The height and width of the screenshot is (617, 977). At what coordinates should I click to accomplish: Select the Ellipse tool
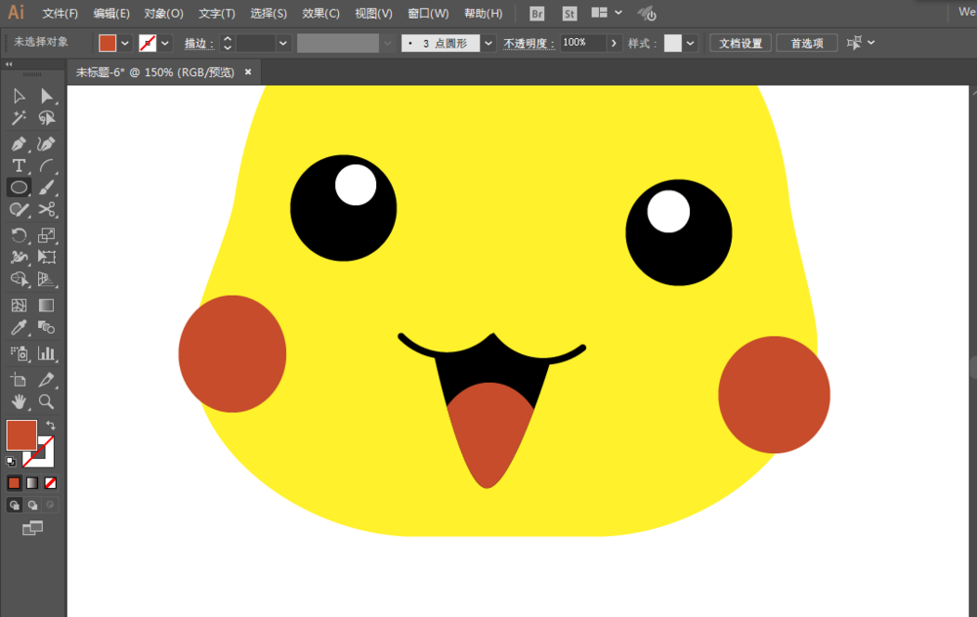(19, 187)
